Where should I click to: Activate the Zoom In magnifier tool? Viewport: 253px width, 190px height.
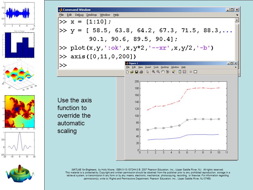coord(153,72)
